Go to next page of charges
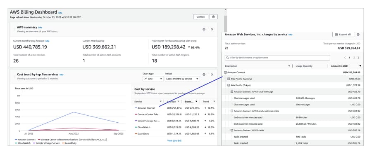This screenshot has height=154, width=372. coord(358,58)
